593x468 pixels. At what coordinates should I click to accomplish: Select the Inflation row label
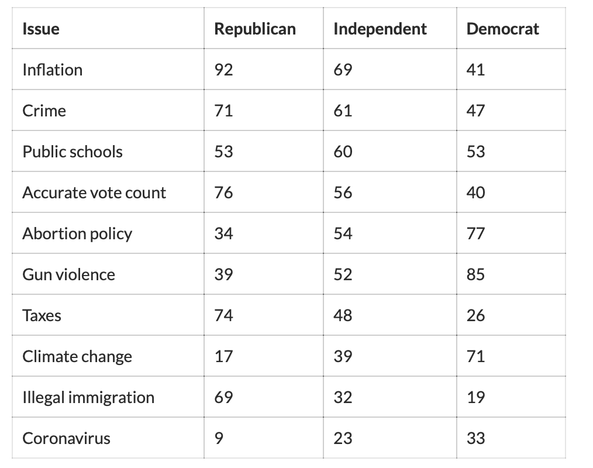point(53,70)
